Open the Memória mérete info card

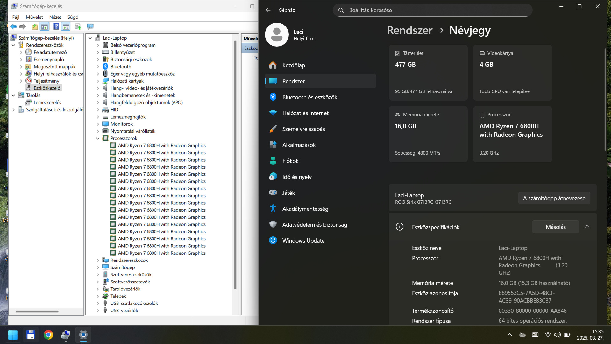point(428,134)
